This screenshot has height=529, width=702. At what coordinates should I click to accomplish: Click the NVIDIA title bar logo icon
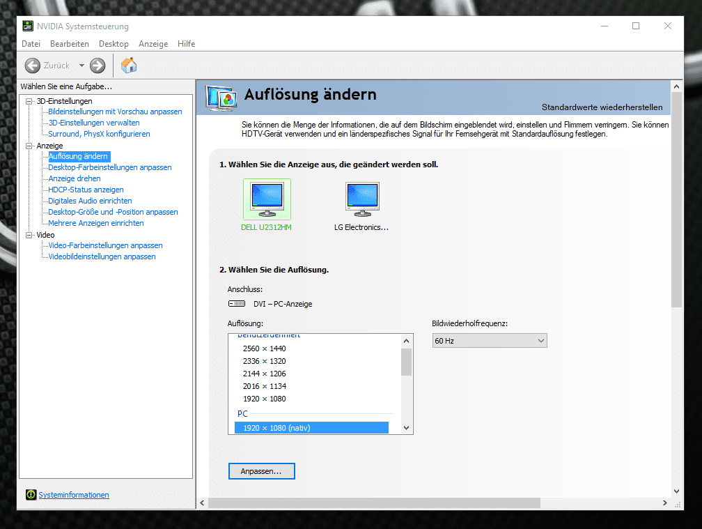[x=28, y=26]
